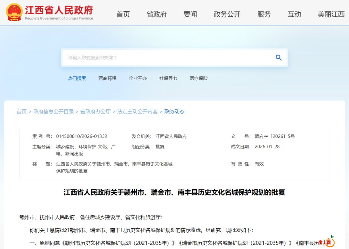The height and width of the screenshot is (249, 349).
Task: Go to the 要闻 section
Action: (x=190, y=14)
